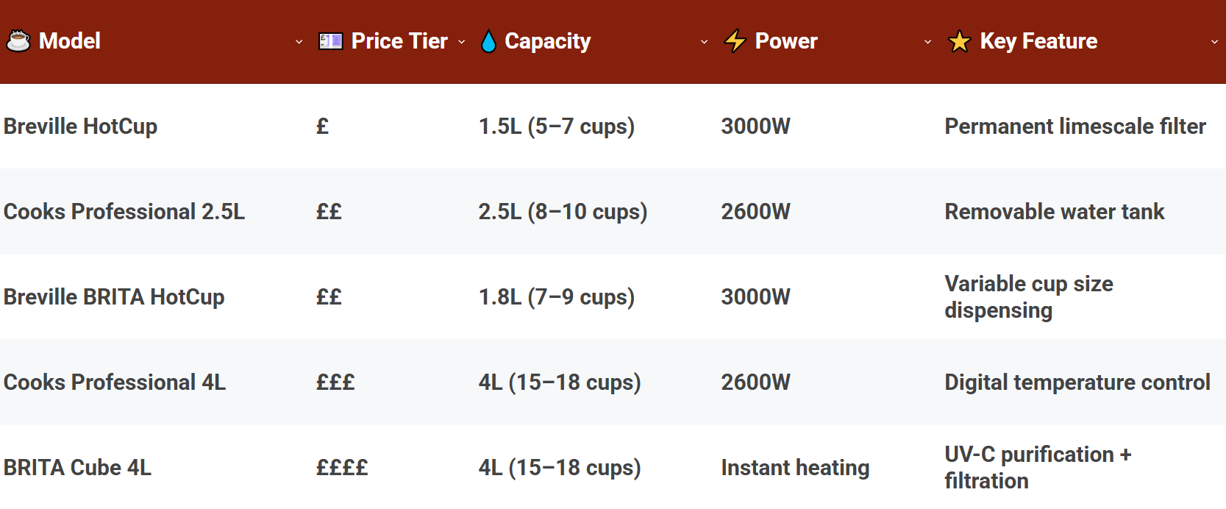
Task: Select the 3000W power value for Breville HotCup
Action: click(755, 127)
